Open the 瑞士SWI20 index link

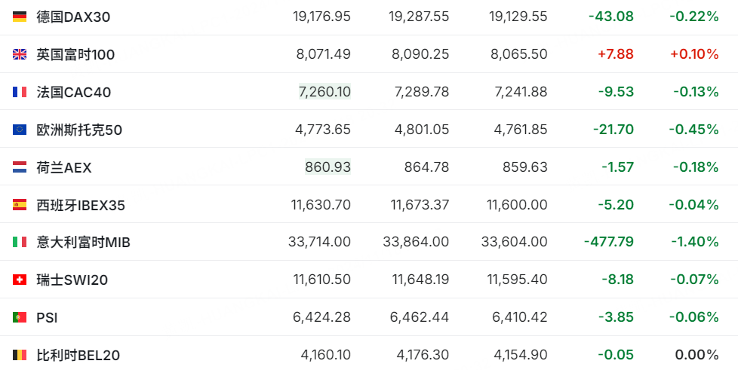tap(72, 280)
